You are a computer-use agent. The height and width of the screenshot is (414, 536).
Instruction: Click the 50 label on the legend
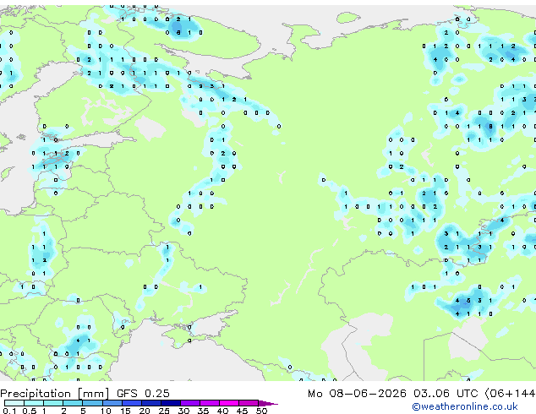click(x=261, y=411)
